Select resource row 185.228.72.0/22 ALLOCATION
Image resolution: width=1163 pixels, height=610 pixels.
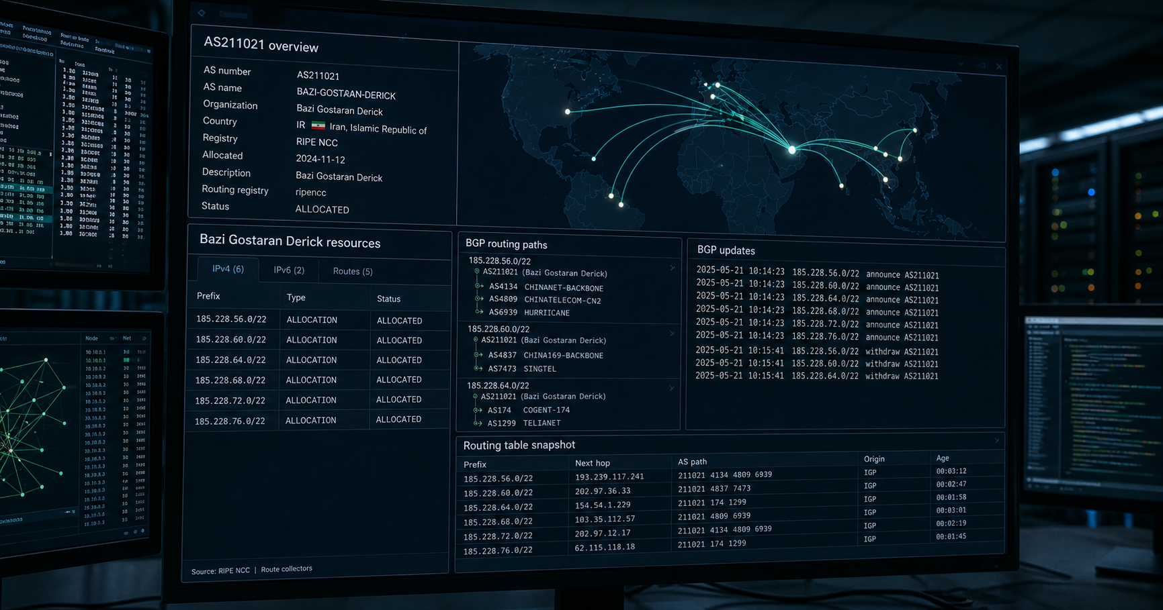(x=316, y=400)
